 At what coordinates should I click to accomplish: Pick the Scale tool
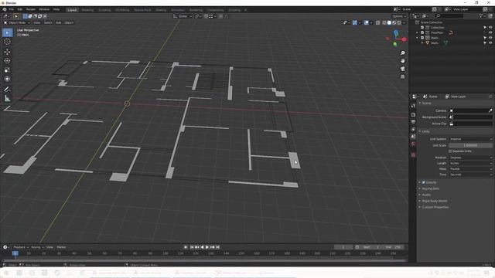[7, 70]
